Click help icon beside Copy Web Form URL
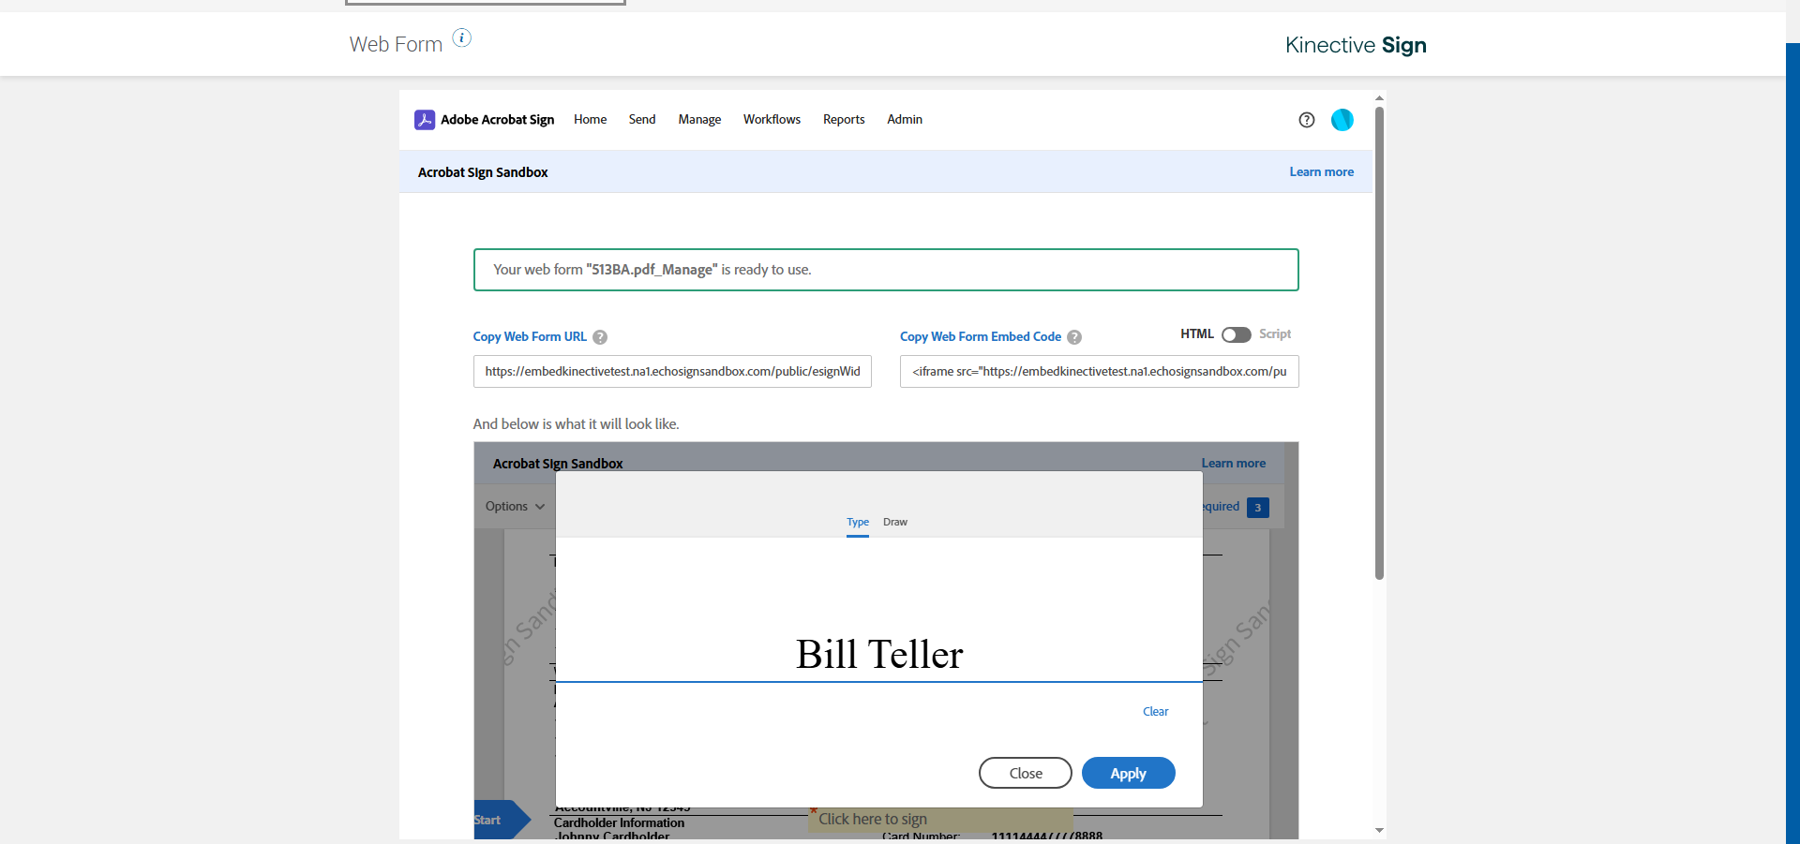 [x=600, y=337]
